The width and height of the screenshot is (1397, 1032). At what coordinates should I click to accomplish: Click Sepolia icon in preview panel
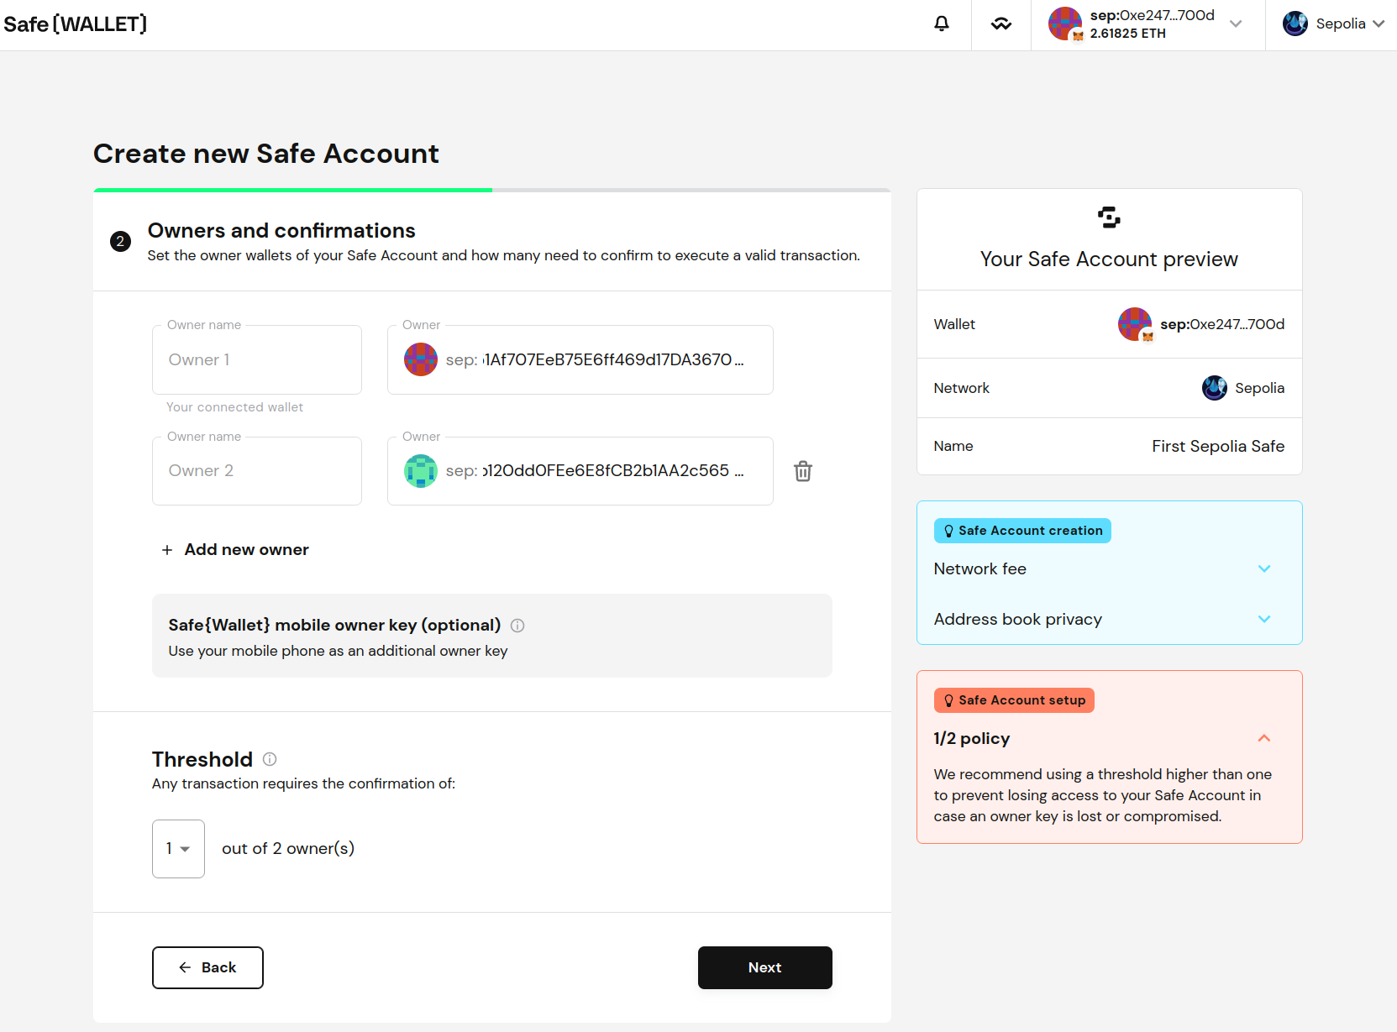tap(1215, 388)
